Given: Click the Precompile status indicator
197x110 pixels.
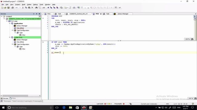Looking at the screenshot, I should pyautogui.click(x=124, y=104).
